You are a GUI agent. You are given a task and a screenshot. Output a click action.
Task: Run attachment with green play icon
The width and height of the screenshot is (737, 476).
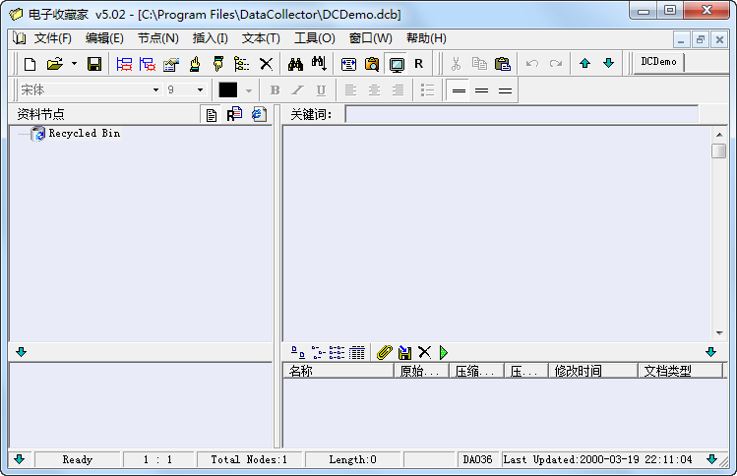tap(443, 352)
